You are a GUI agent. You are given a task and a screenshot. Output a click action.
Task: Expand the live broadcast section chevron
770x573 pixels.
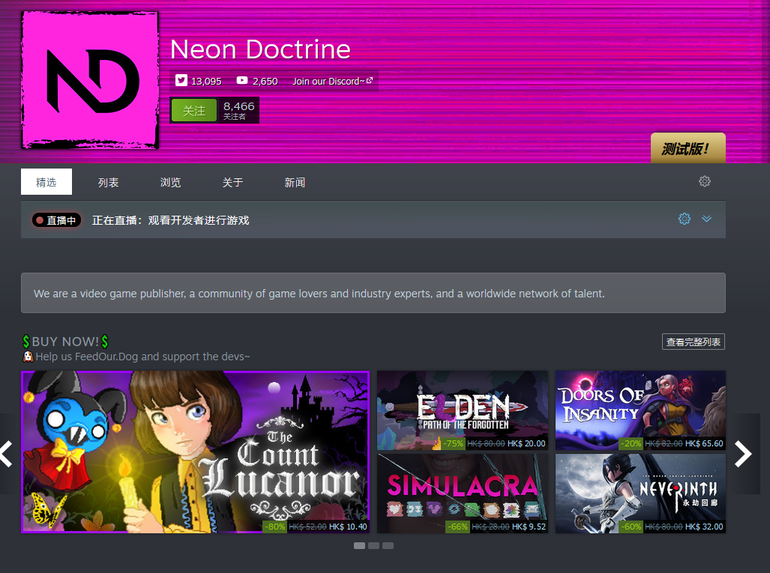706,219
